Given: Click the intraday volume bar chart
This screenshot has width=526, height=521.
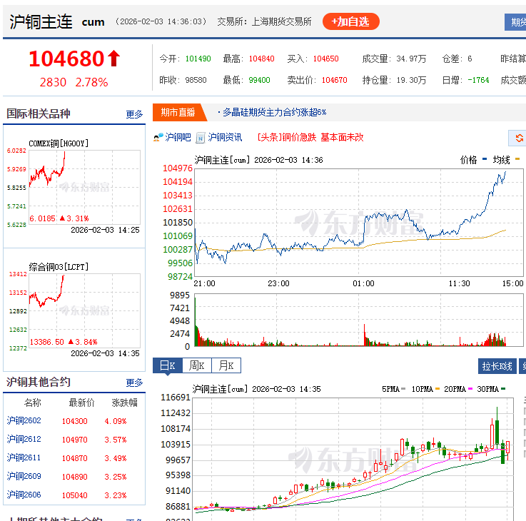Looking at the screenshot, I should [359, 320].
